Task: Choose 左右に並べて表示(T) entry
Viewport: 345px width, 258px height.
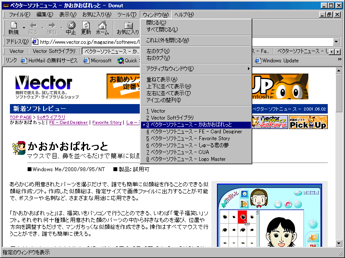Action: [196, 93]
